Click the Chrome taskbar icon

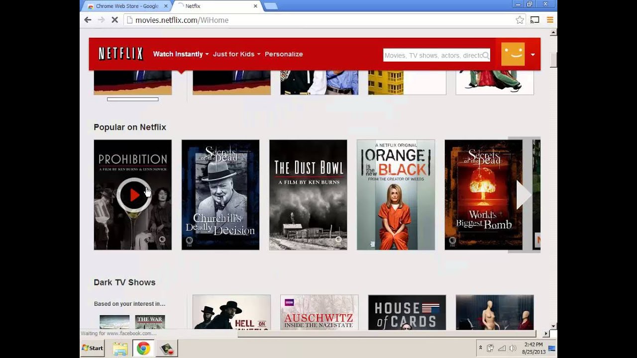pyautogui.click(x=143, y=349)
